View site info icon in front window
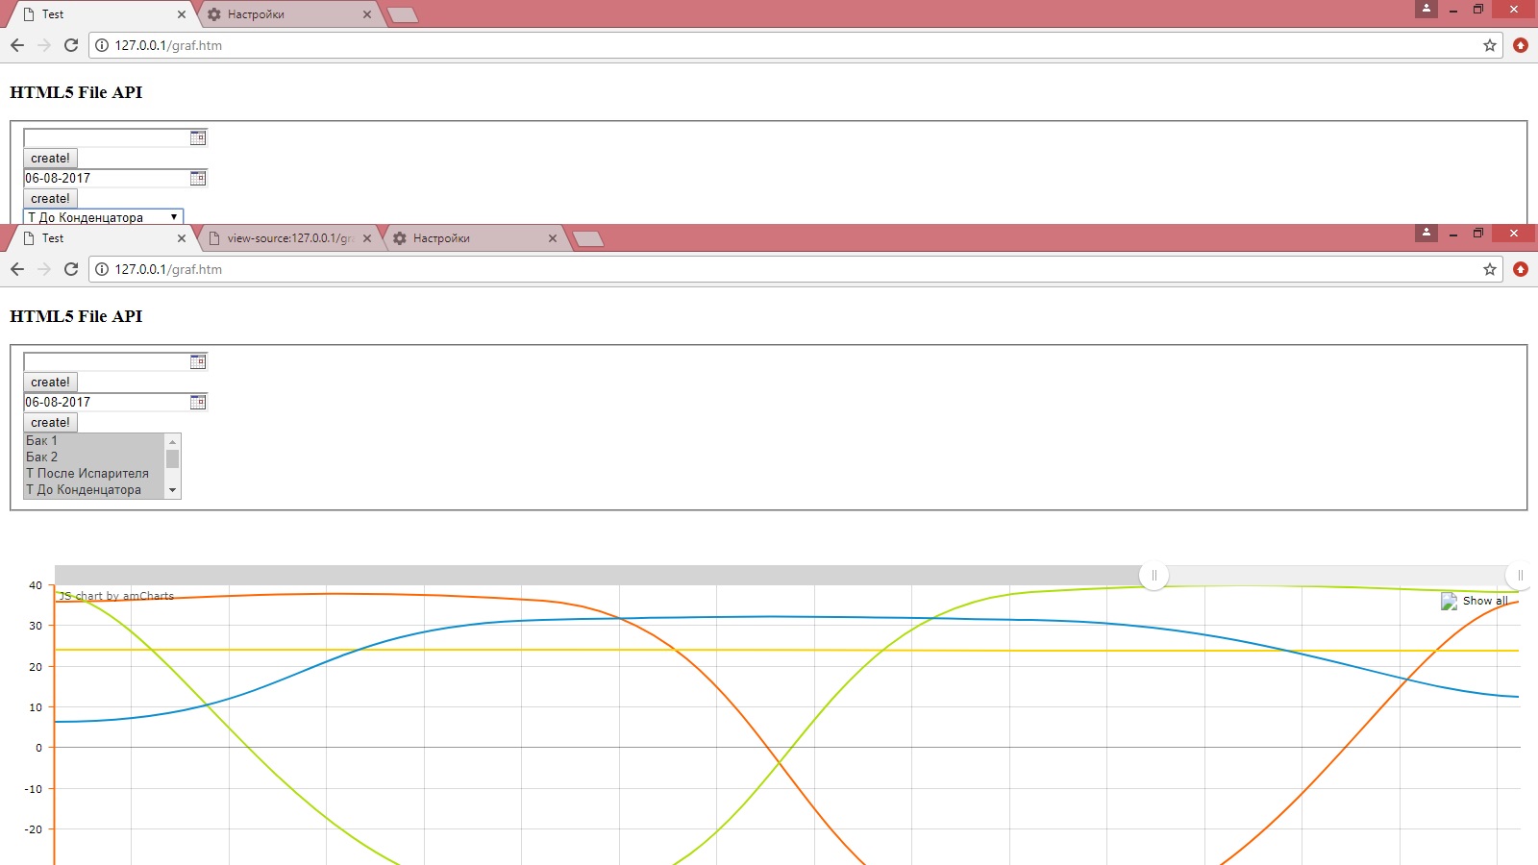 (x=102, y=269)
